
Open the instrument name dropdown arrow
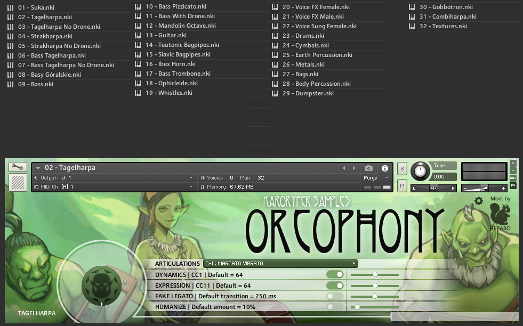[x=38, y=168]
